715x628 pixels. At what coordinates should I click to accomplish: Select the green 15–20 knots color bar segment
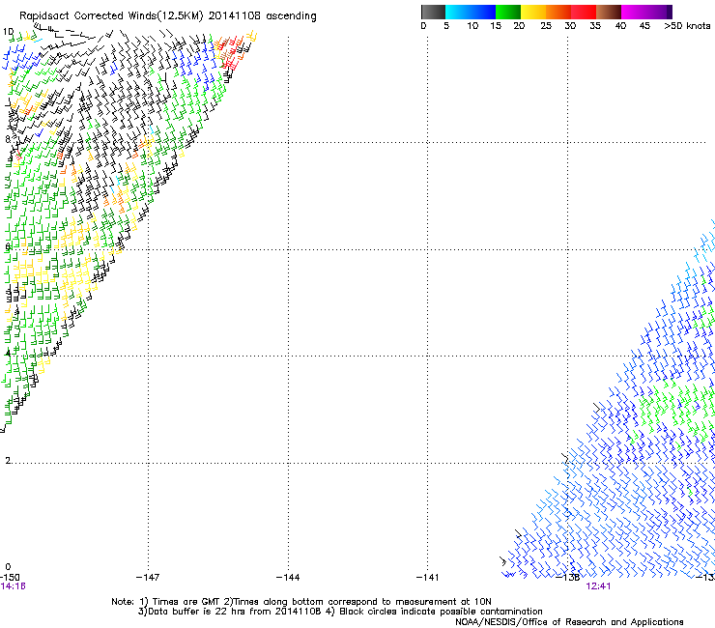(508, 12)
